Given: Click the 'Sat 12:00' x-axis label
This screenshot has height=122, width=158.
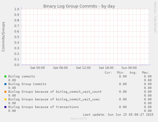Looking at the screenshot, I should click(83, 68).
